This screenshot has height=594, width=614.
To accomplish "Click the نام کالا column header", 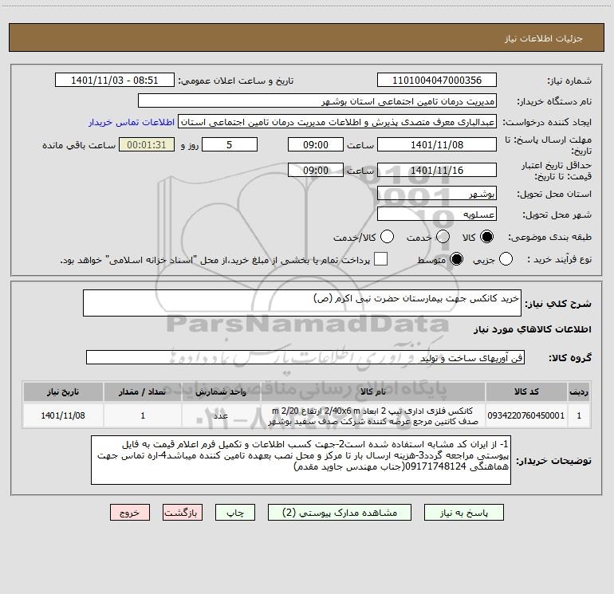I will pos(373,392).
